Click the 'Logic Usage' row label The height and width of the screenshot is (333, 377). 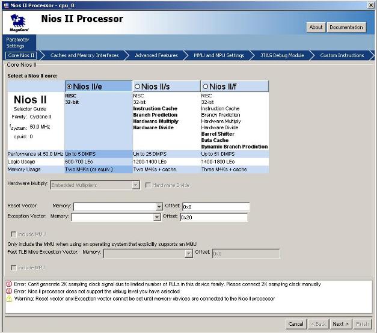click(22, 162)
